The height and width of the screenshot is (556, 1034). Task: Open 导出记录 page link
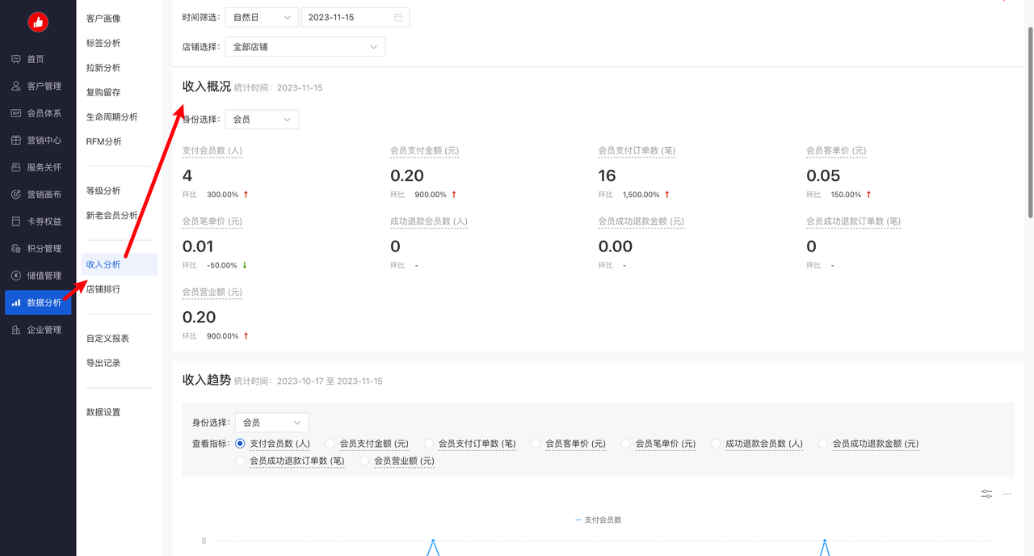point(103,363)
